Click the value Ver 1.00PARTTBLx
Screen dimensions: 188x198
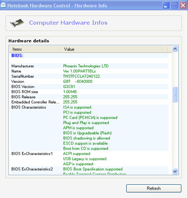coord(79,71)
